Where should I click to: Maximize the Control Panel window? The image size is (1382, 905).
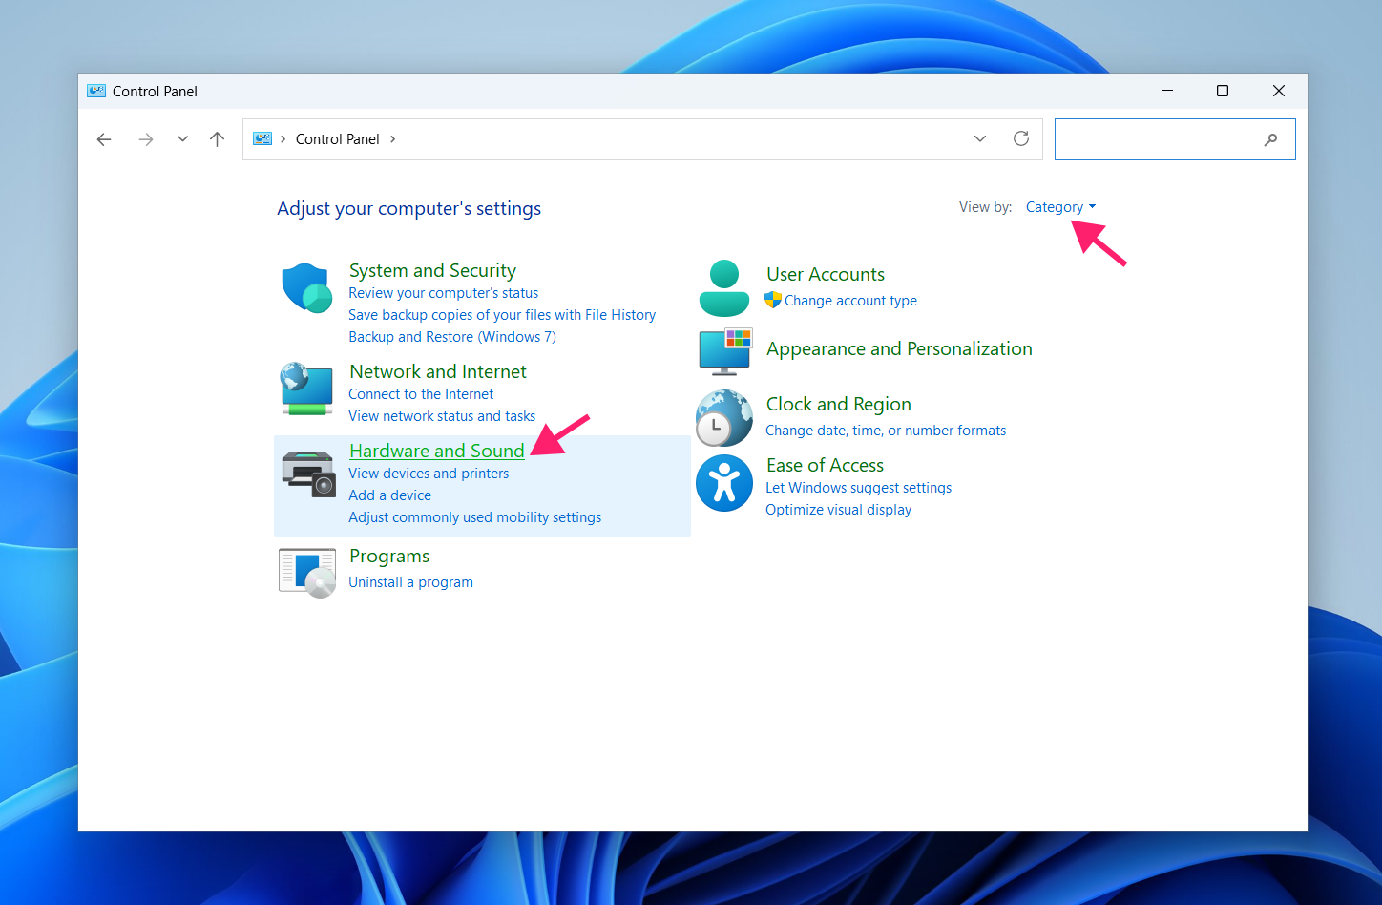click(1223, 91)
